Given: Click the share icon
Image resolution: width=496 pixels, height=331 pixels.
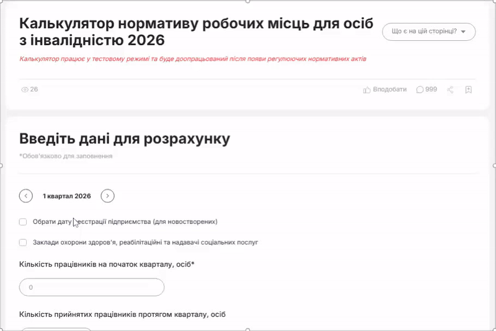Looking at the screenshot, I should (x=451, y=90).
